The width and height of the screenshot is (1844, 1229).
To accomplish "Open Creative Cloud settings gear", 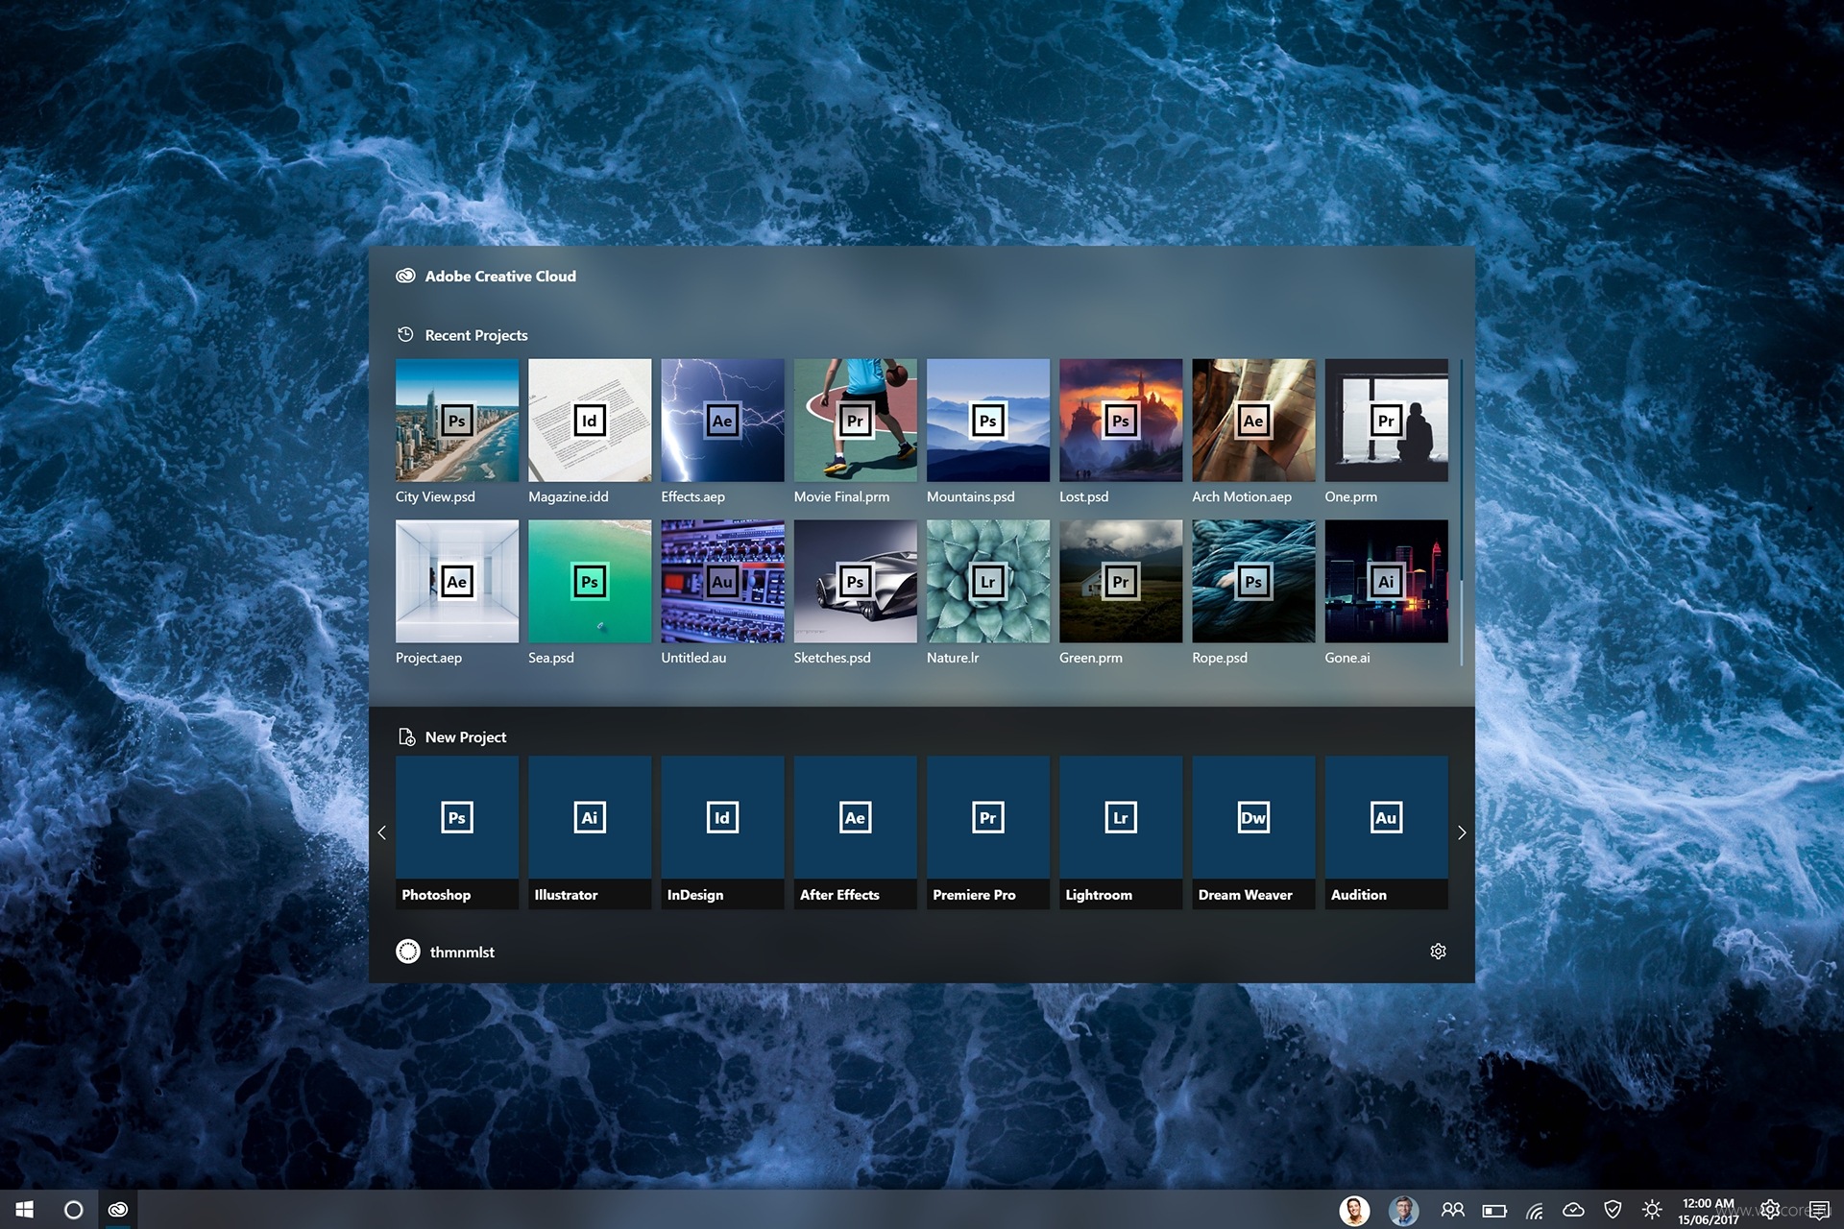I will point(1438,951).
